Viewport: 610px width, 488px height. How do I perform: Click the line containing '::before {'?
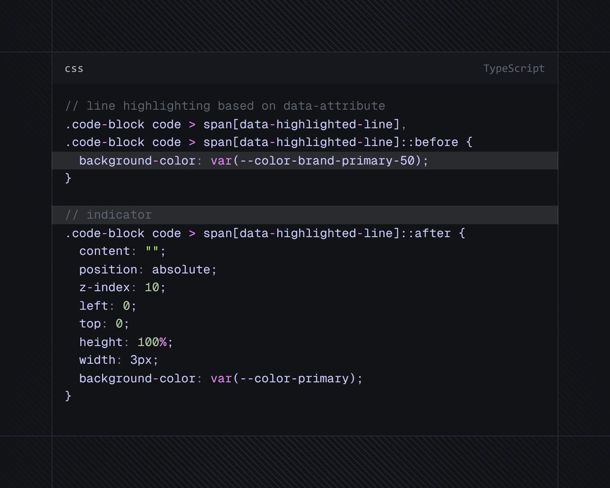tap(269, 142)
